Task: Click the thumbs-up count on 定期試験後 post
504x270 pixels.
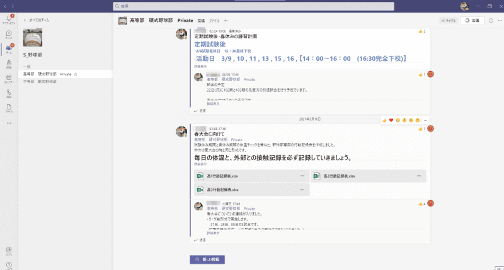Action: (422, 31)
